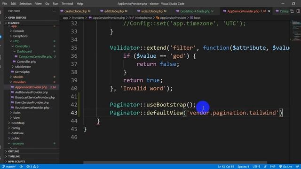
Task: Open the Selection menu
Action: (x=25, y=4)
